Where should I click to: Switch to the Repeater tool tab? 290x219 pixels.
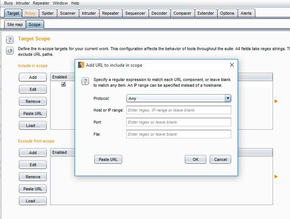click(x=110, y=13)
